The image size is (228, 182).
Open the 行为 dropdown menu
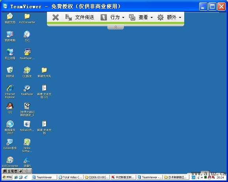[117, 17]
